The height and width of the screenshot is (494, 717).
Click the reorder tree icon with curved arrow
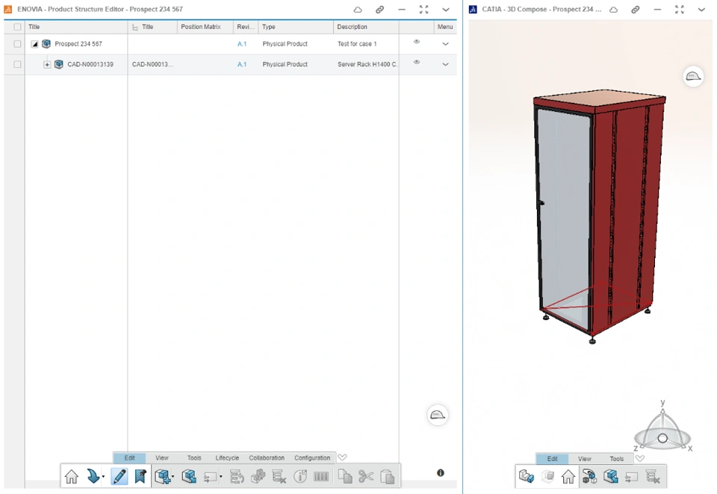tap(237, 477)
